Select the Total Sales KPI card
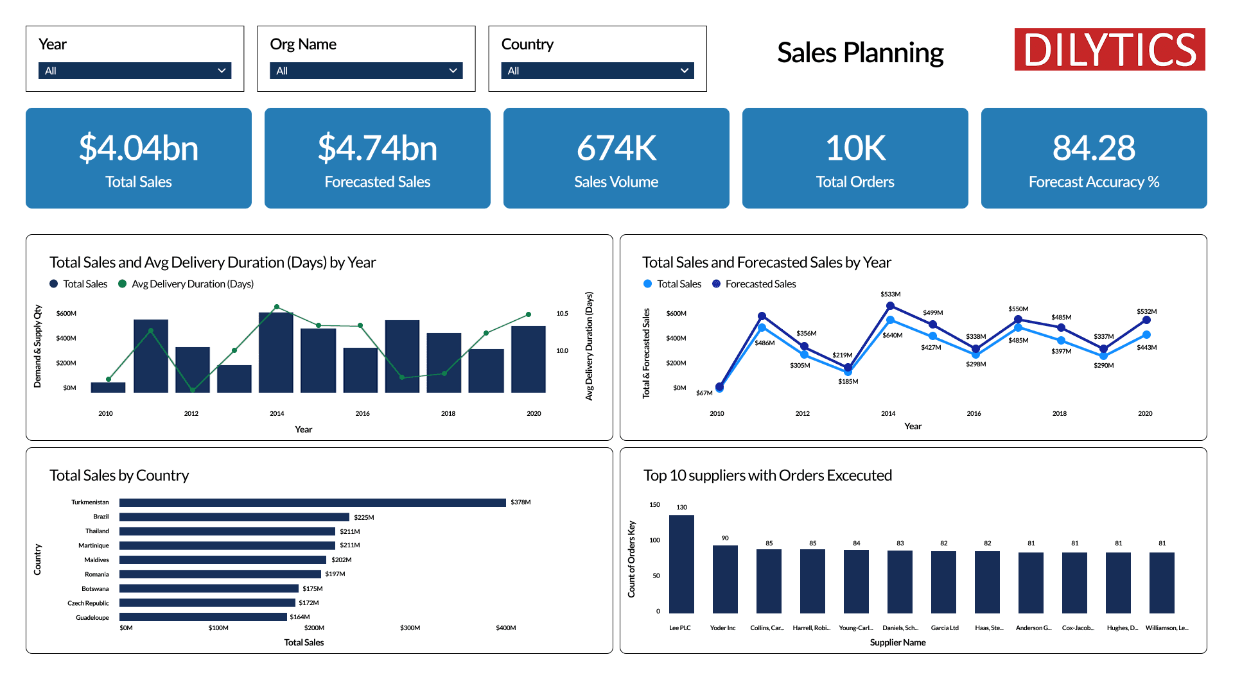The height and width of the screenshot is (693, 1233). click(139, 158)
